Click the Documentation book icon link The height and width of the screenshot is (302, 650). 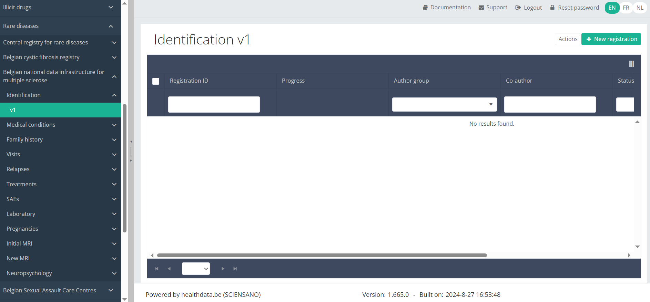(425, 7)
